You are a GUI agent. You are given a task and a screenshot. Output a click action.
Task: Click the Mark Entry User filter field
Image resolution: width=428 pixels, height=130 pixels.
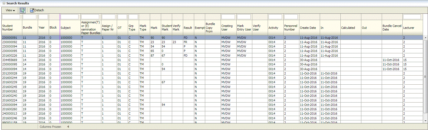[244, 17]
